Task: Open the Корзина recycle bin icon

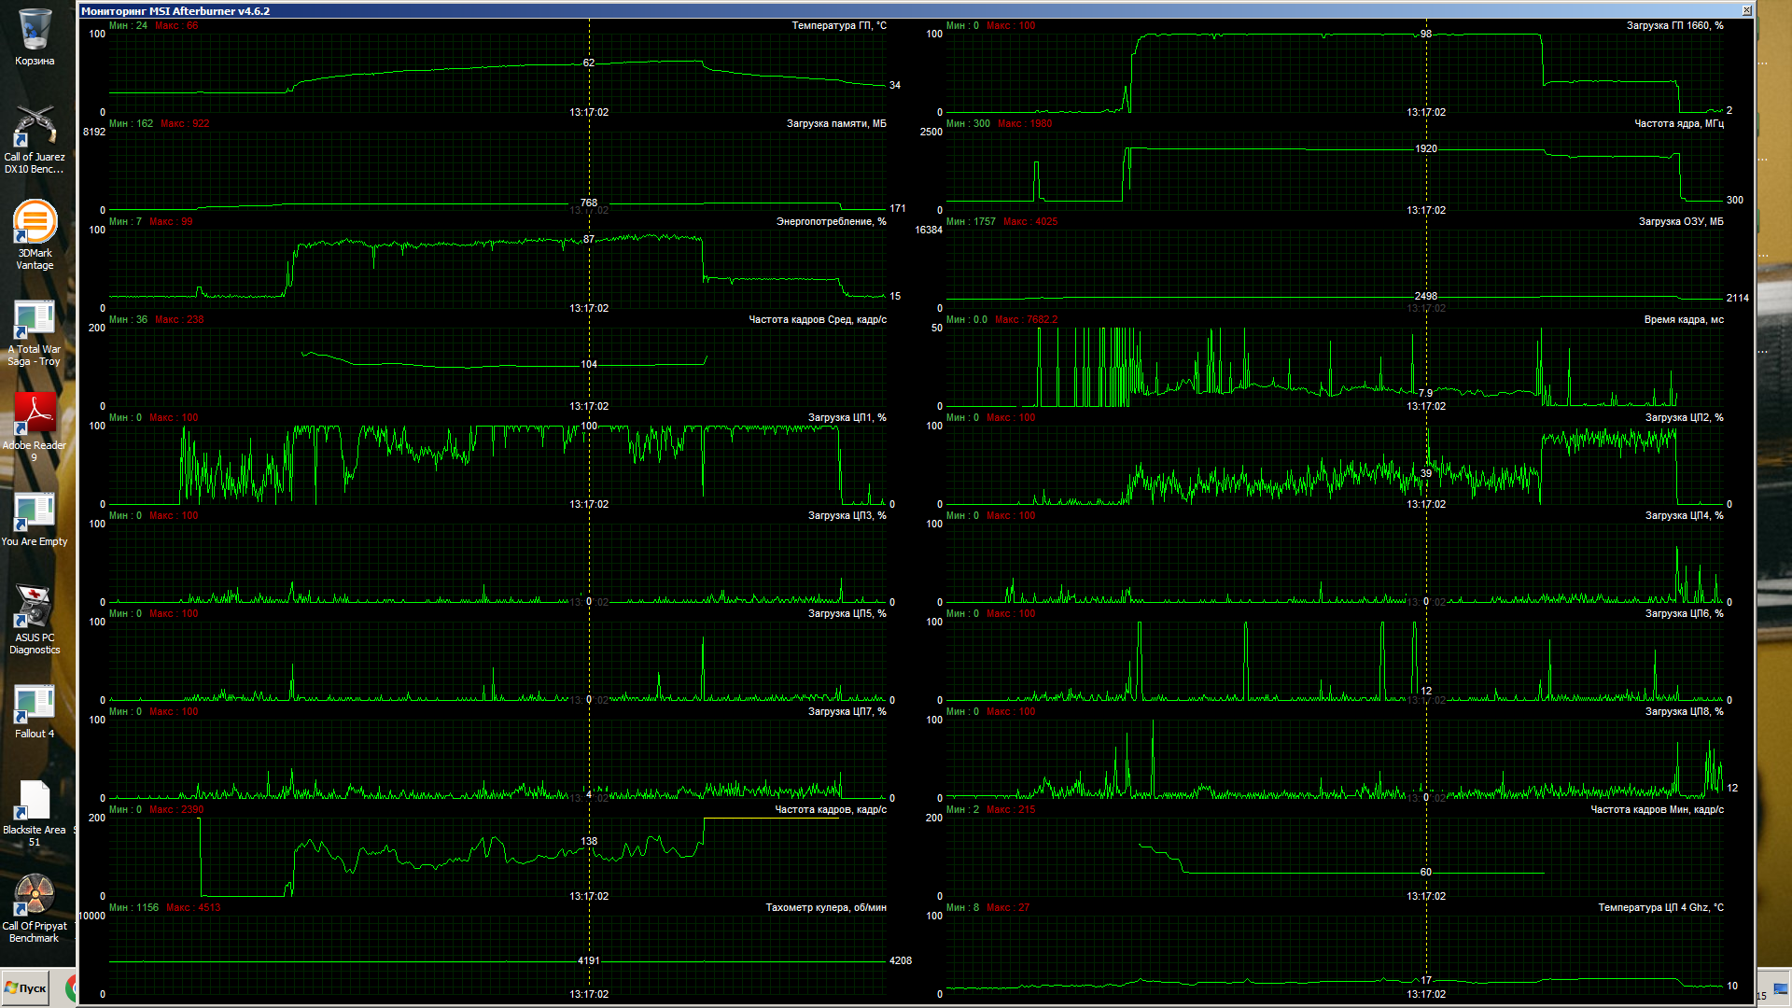Action: (35, 31)
